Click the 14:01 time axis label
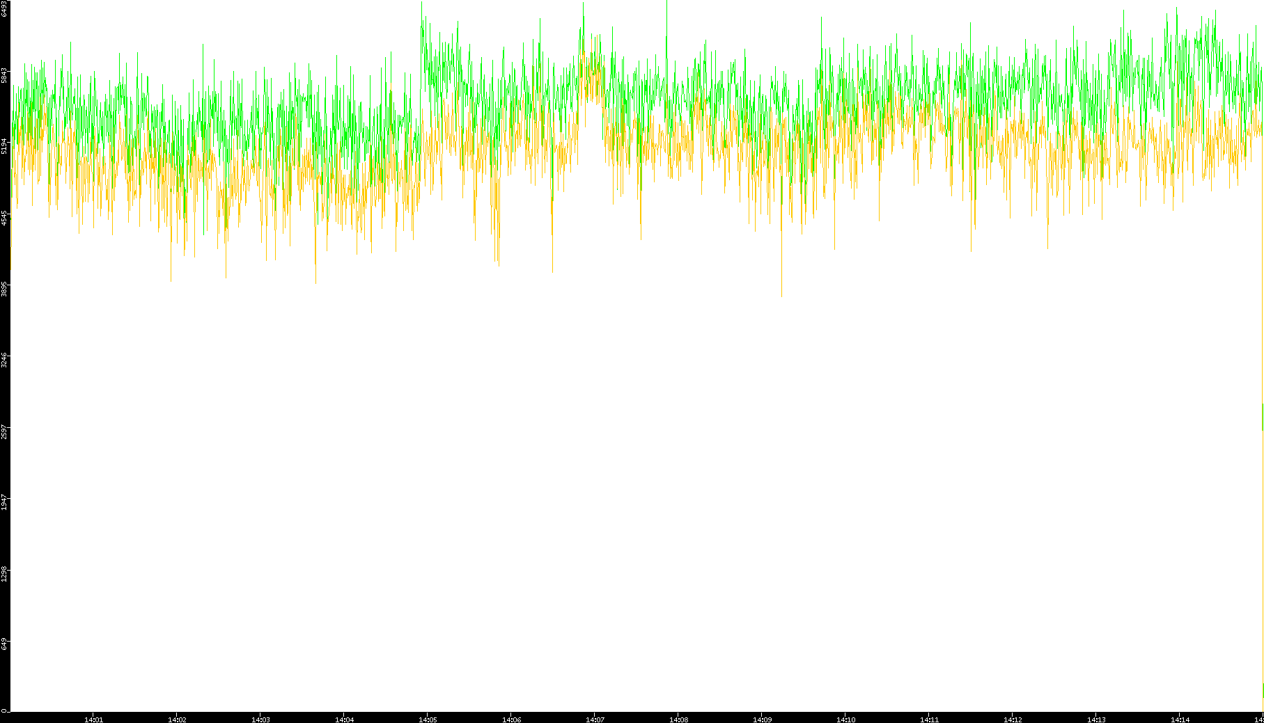 click(x=93, y=720)
